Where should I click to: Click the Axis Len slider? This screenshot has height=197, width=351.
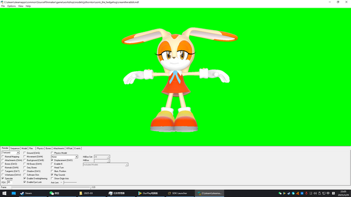coord(70,182)
